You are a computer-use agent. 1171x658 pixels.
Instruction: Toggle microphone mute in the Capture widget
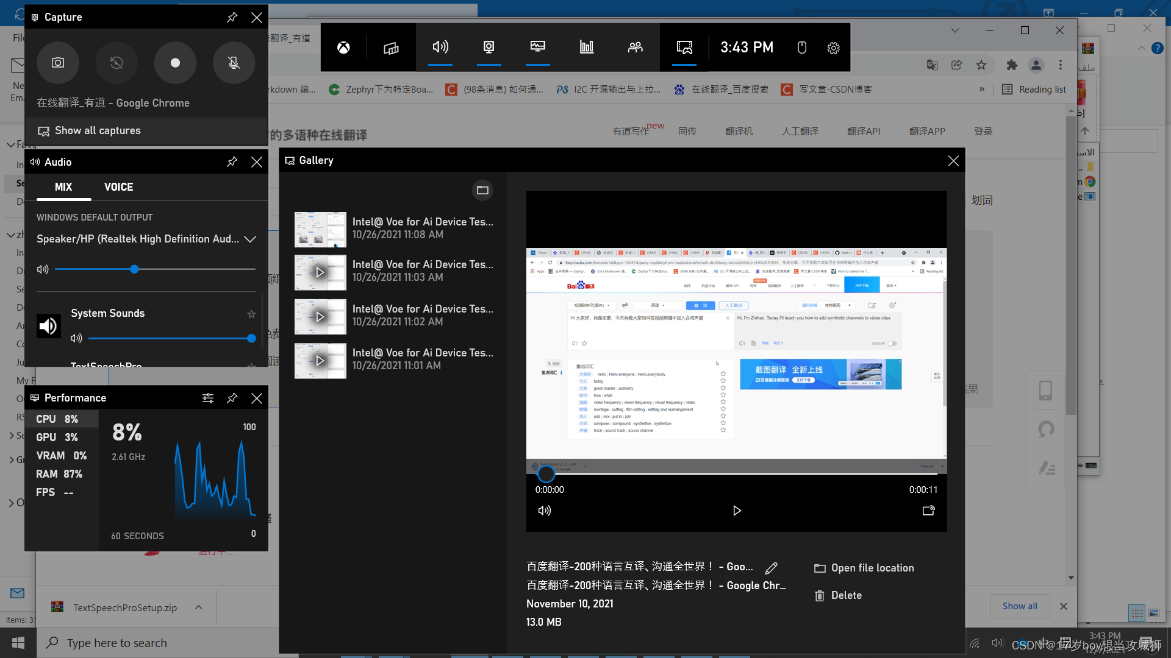234,63
